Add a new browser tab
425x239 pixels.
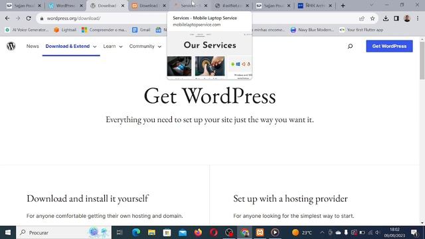343,6
